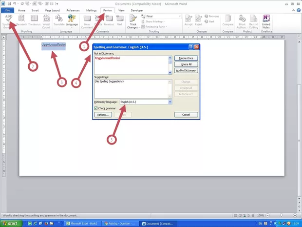Open the Language options icon
This screenshot has height=227, width=302.
(x=72, y=21)
